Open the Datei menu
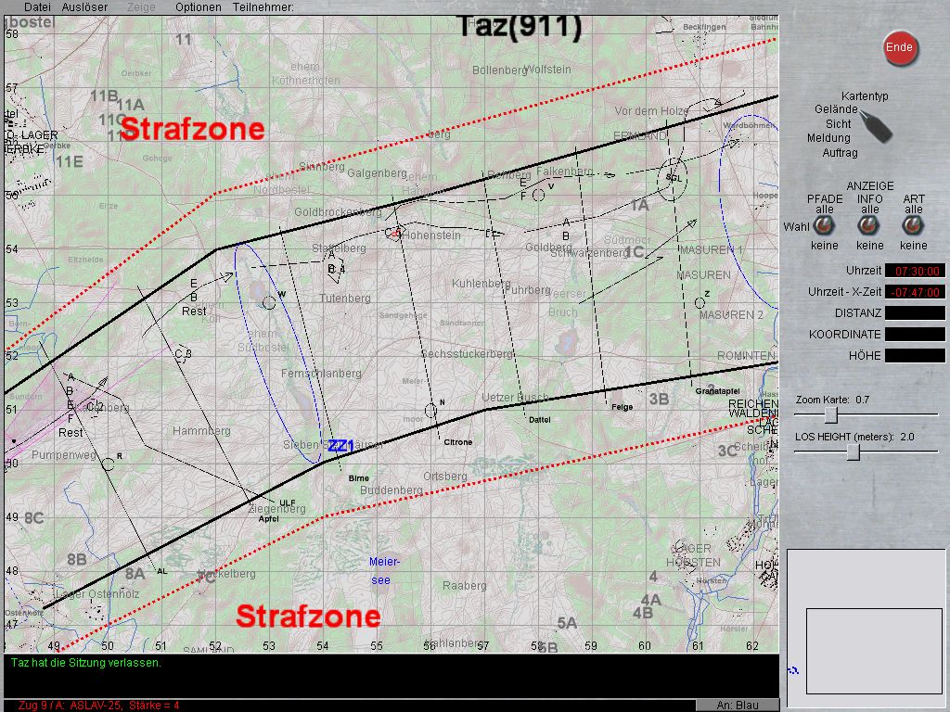The image size is (950, 712). 37,7
